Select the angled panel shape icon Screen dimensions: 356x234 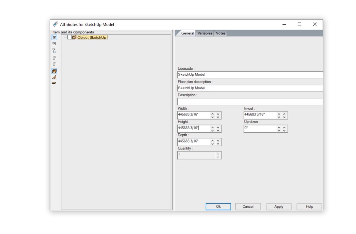(x=54, y=77)
